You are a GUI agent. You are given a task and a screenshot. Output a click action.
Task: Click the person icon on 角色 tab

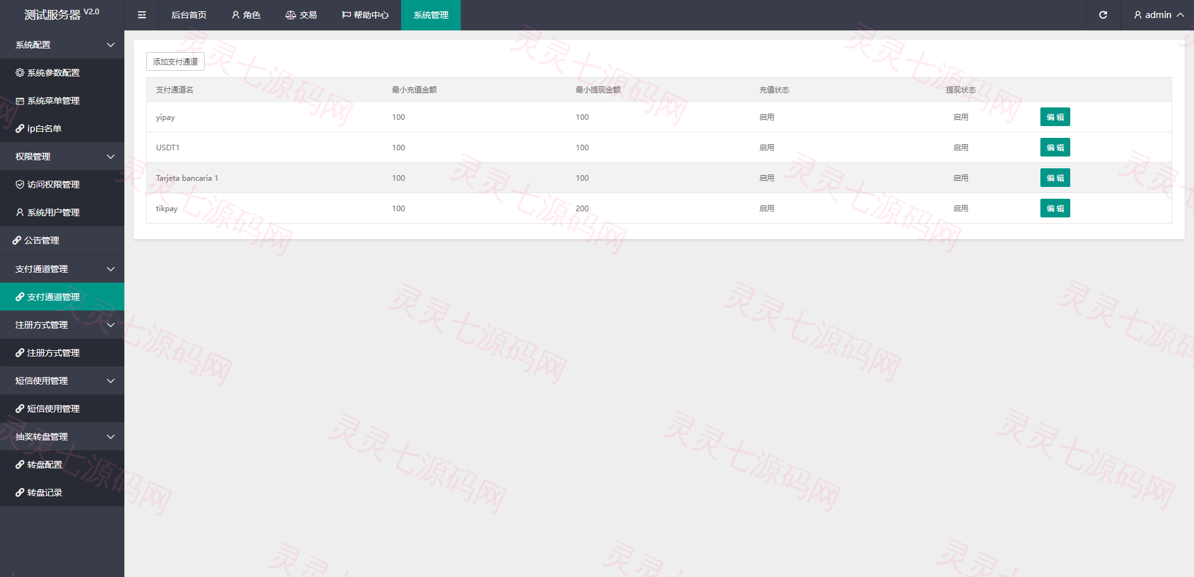click(x=236, y=15)
